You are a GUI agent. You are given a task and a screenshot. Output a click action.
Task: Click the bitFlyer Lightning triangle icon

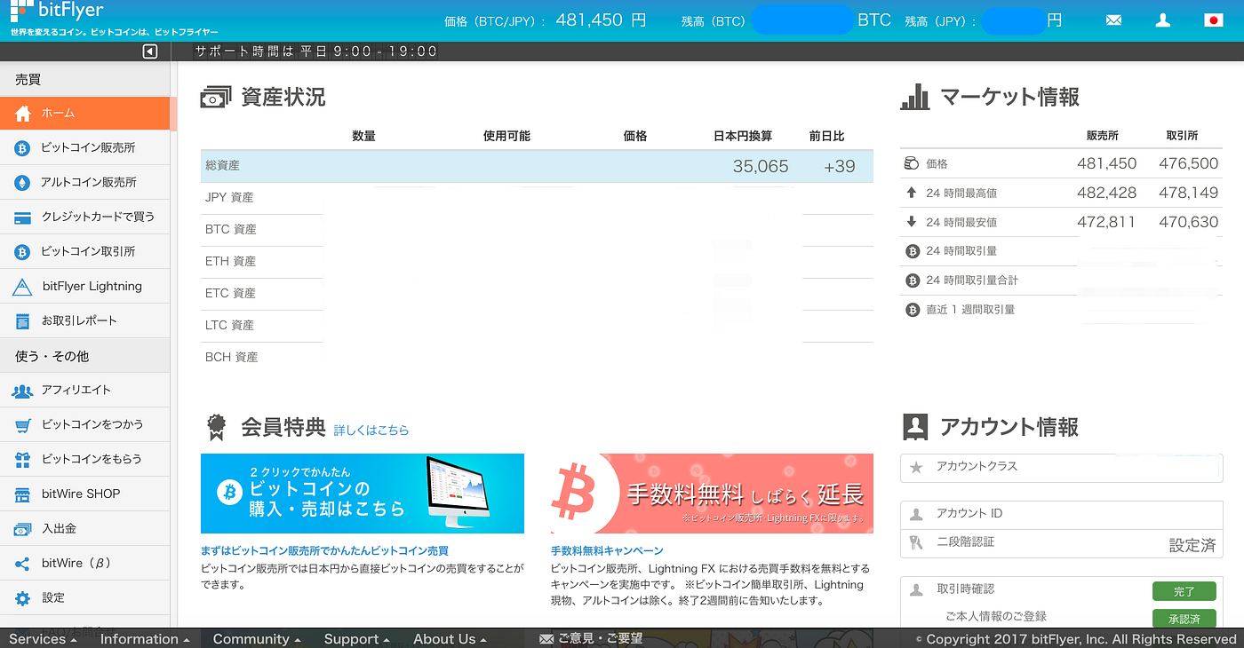click(x=23, y=286)
